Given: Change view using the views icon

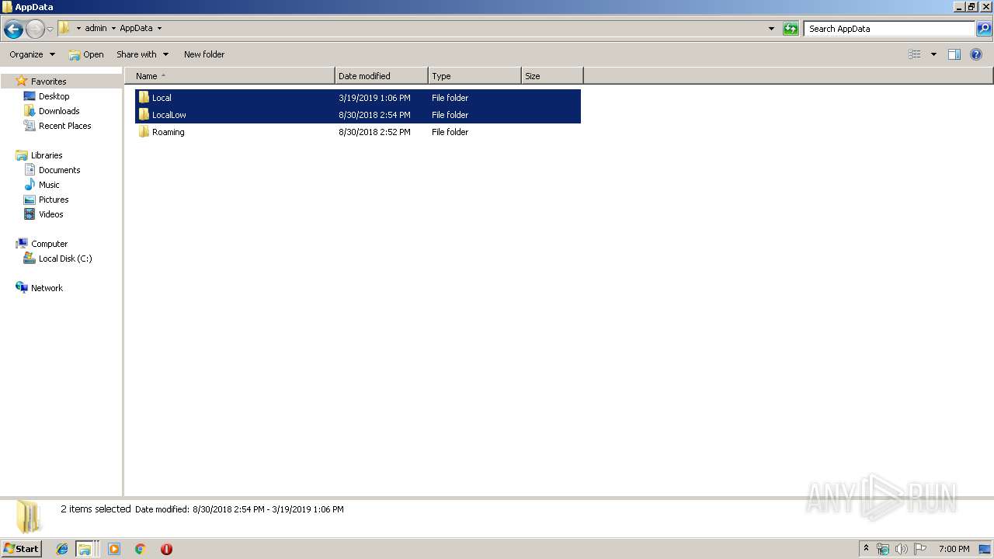Looking at the screenshot, I should tap(915, 54).
